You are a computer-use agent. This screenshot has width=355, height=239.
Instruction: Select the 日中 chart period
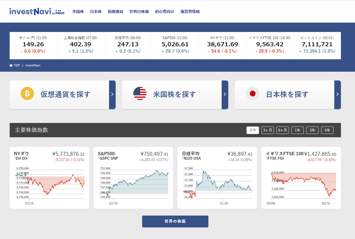click(253, 130)
